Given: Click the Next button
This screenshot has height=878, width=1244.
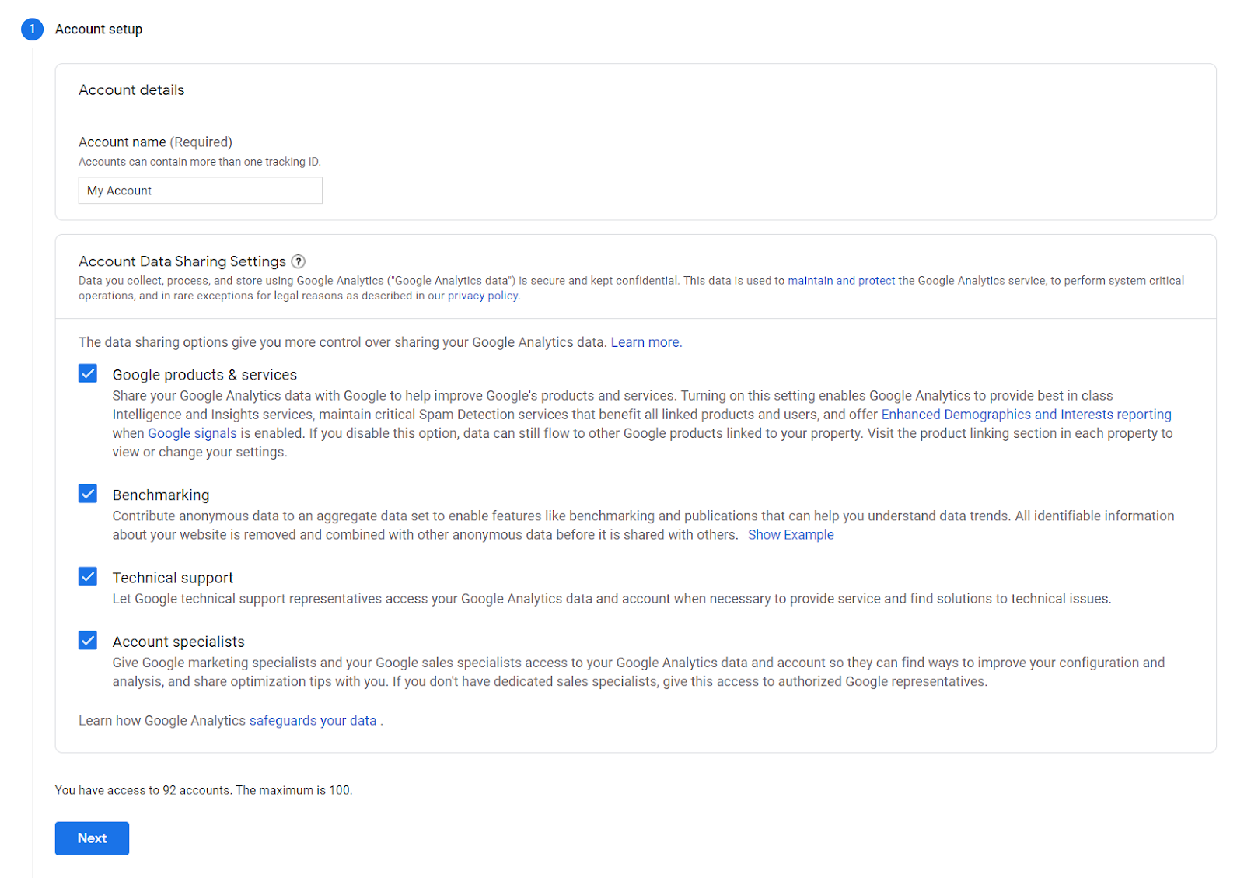Looking at the screenshot, I should click(92, 838).
